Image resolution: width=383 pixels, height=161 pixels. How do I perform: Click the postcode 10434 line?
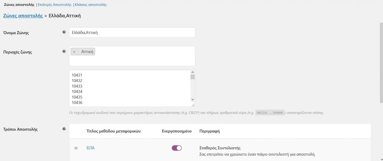(77, 92)
